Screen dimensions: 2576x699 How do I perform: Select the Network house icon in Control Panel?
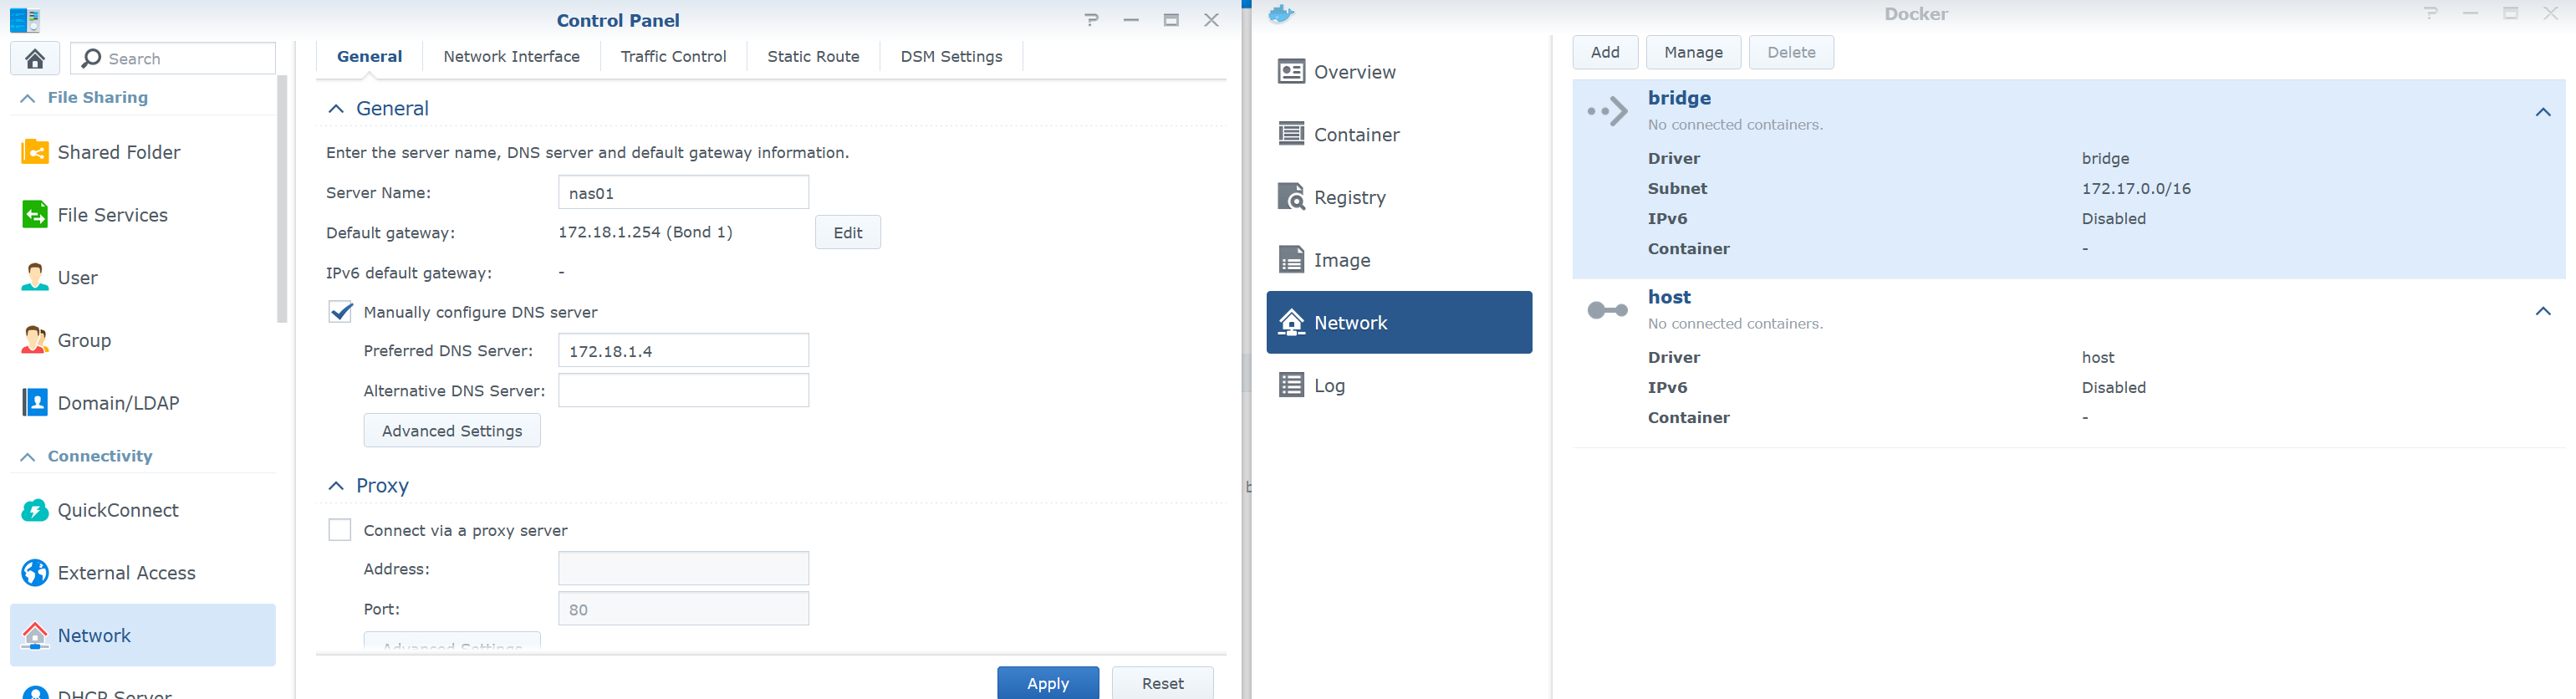click(x=35, y=635)
